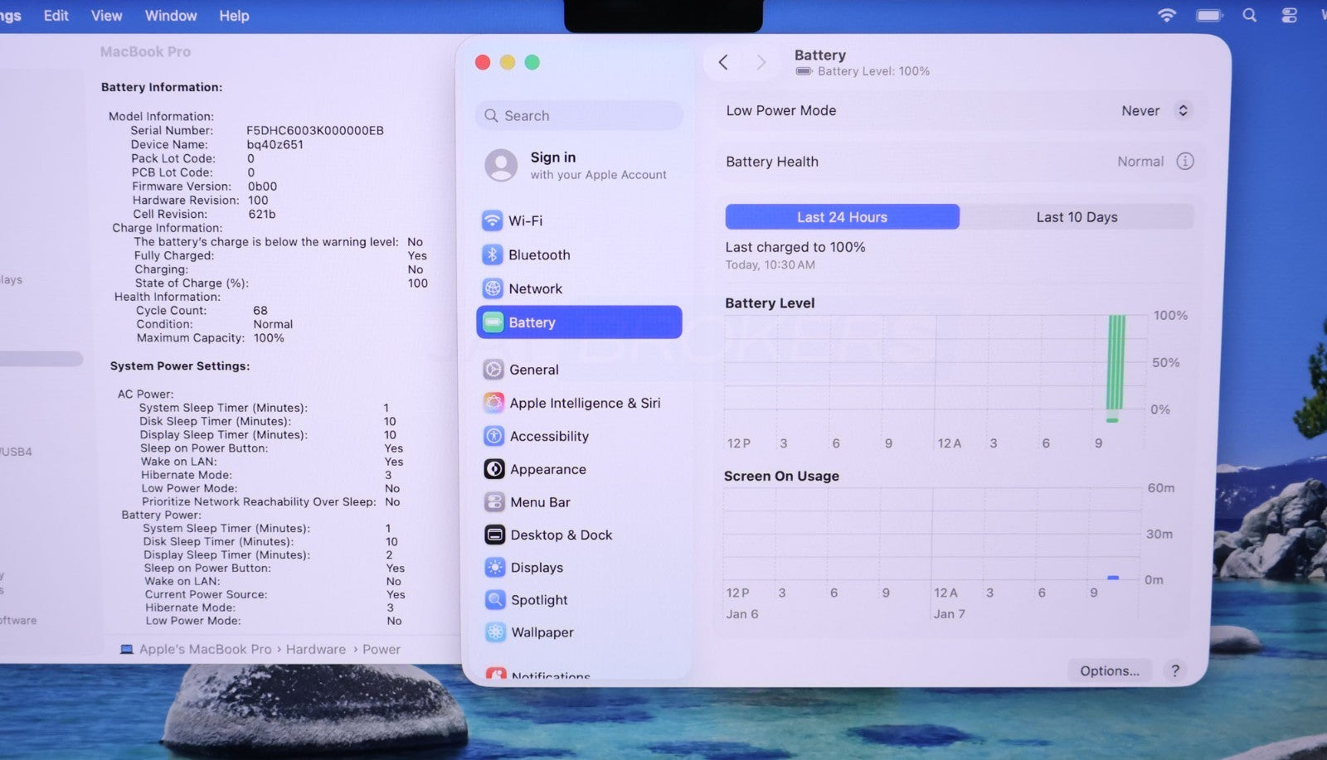Viewport: 1327px width, 760px height.
Task: Select the Last 24 Hours segment
Action: coord(842,217)
